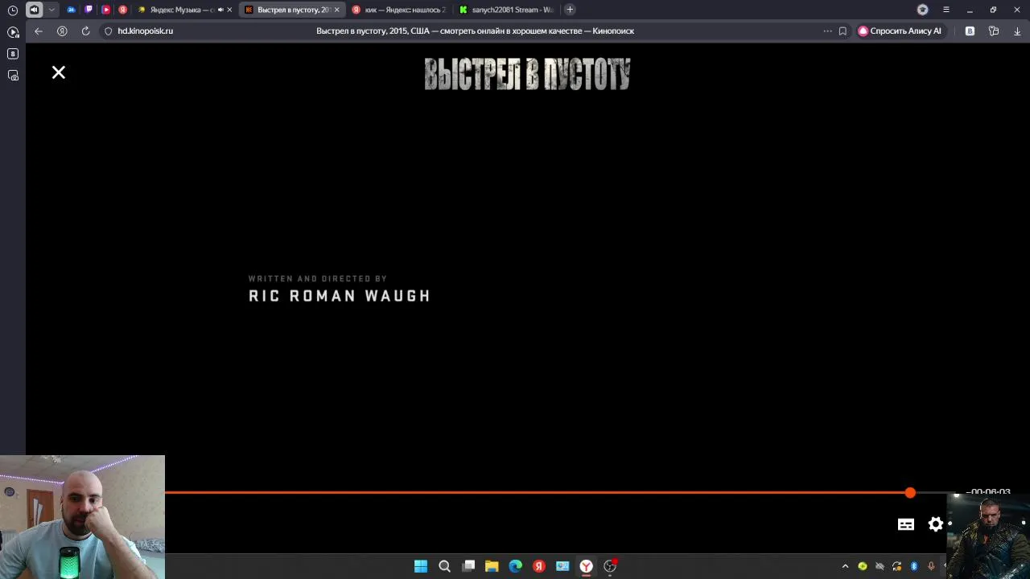The width and height of the screenshot is (1030, 579).
Task: Close the Яндекс Музыка tab
Action: (229, 10)
